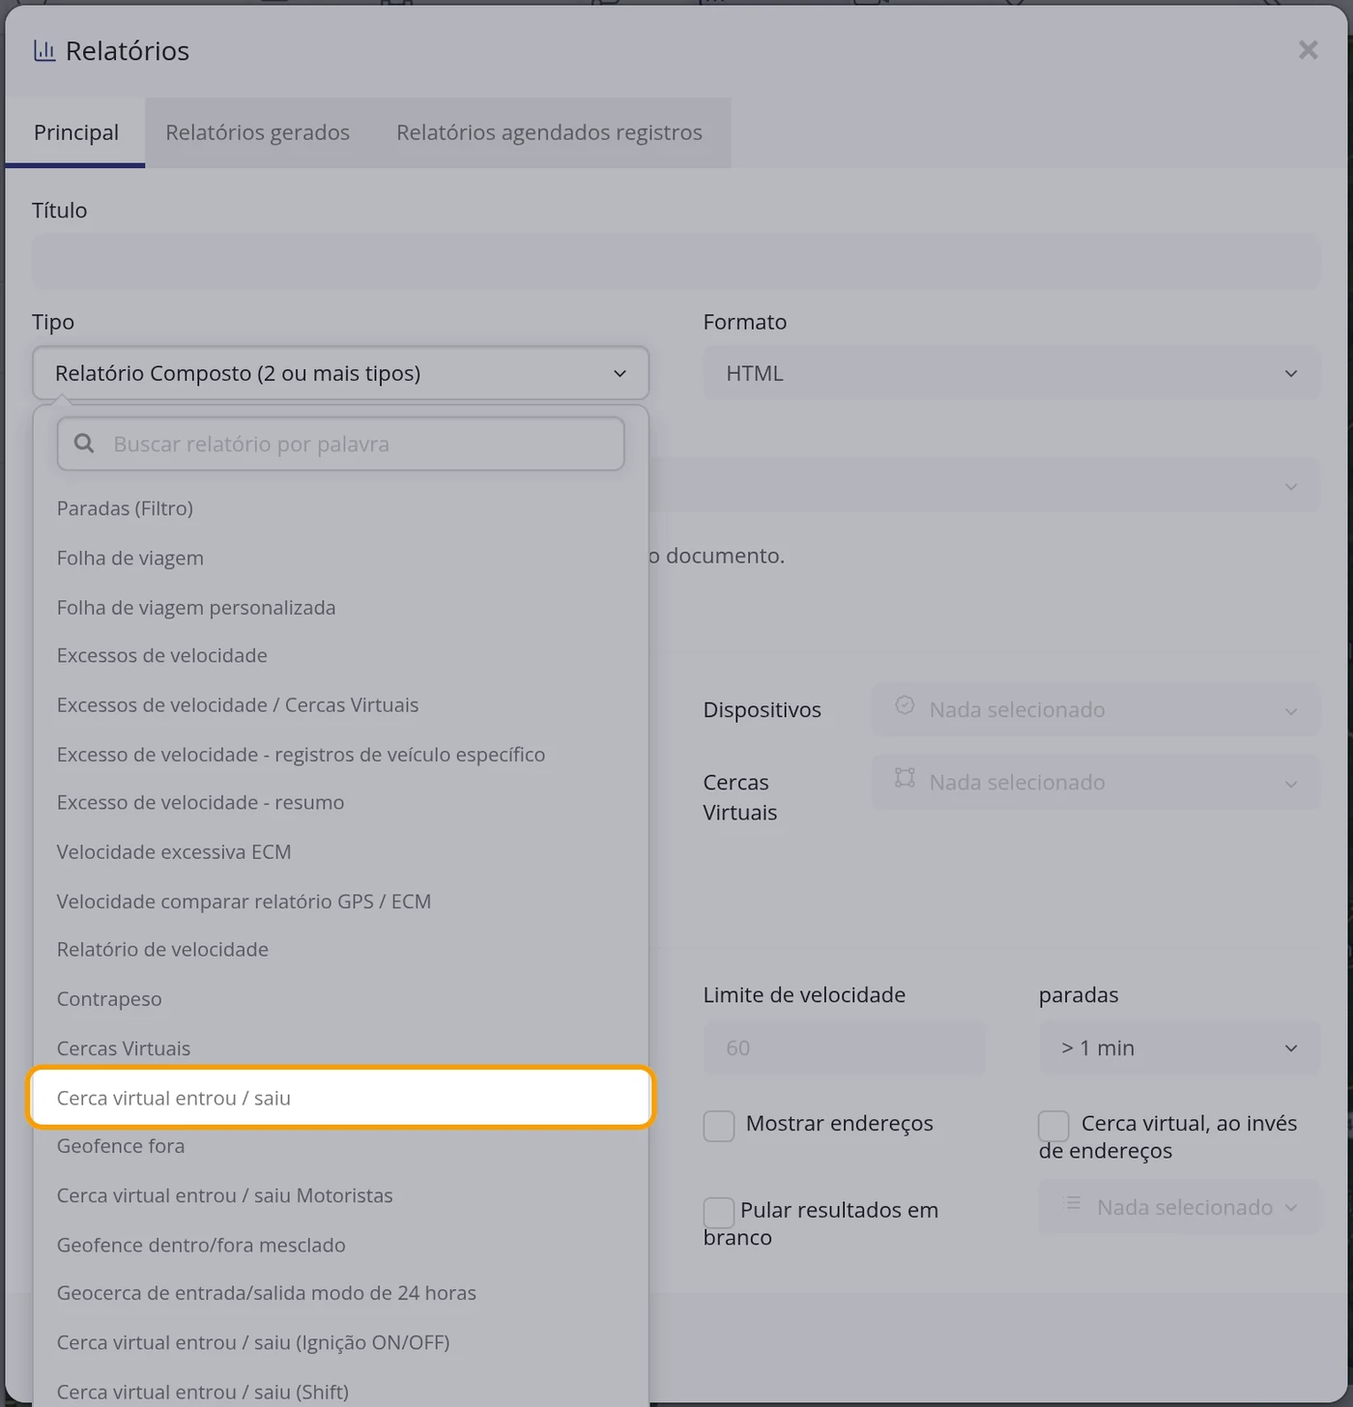Image resolution: width=1353 pixels, height=1407 pixels.
Task: Open the dropdown below the Cerca virtual checkbox
Action: 1179,1207
